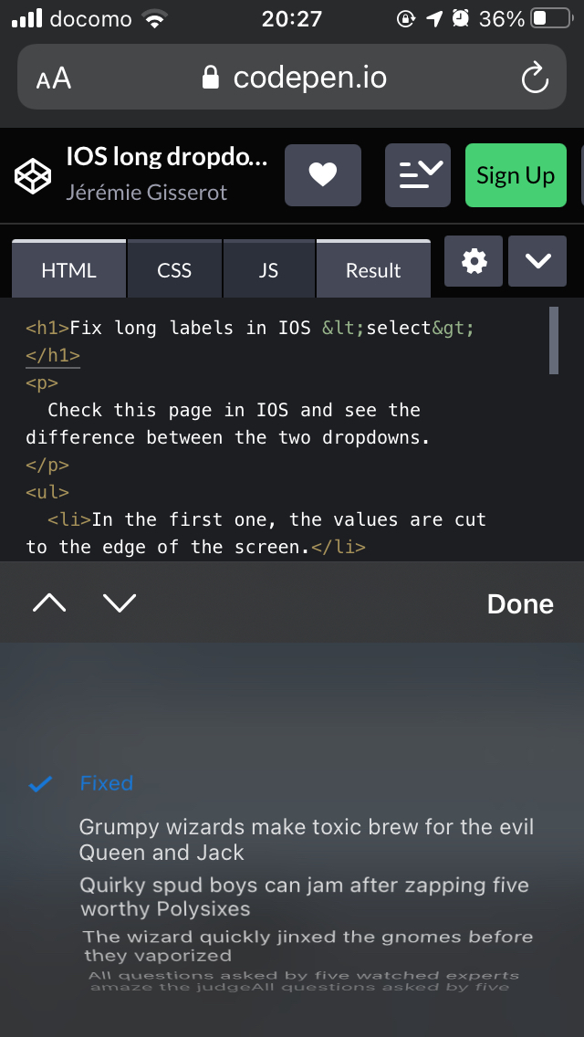This screenshot has width=584, height=1037.
Task: Click the code line 'Check this page in IOS'
Action: pyautogui.click(x=235, y=410)
